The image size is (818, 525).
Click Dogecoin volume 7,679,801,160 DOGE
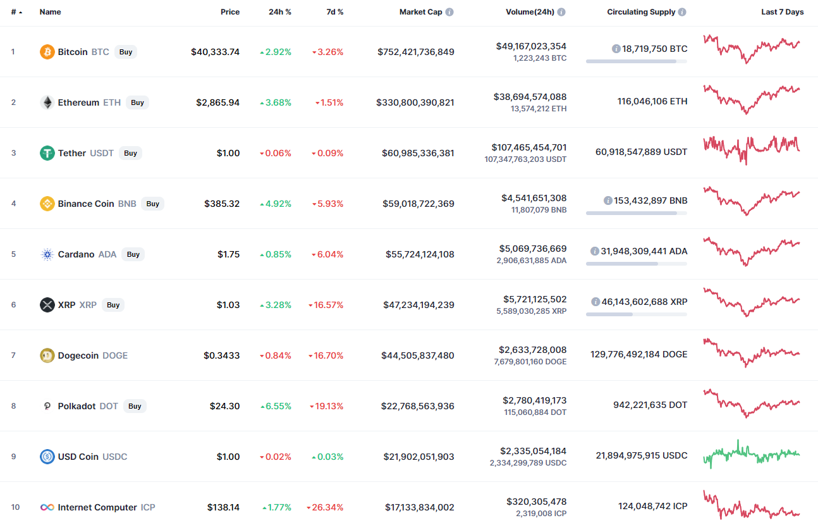530,362
